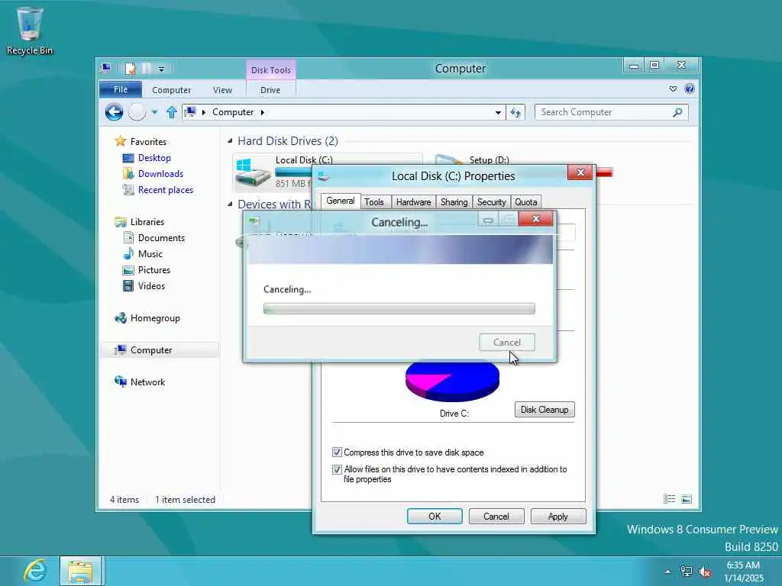This screenshot has width=782, height=586.
Task: Select the General tab in Properties
Action: coord(340,201)
